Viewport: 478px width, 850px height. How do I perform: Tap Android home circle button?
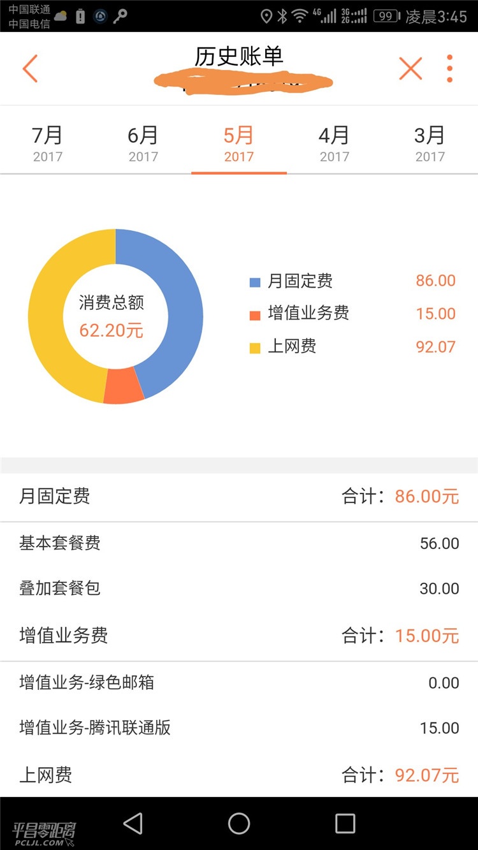pos(239,823)
